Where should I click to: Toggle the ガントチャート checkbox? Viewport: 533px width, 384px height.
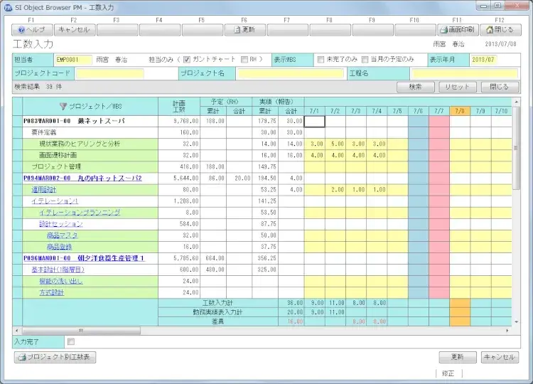pos(187,60)
